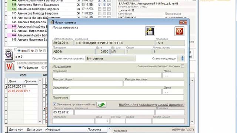Click Дата column header in КОРЬ table
The image size is (237, 133).
click(x=12, y=81)
